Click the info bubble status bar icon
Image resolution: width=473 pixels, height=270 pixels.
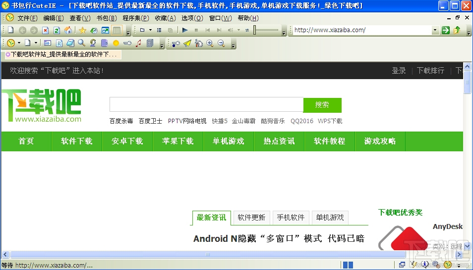pyautogui.click(x=425, y=264)
